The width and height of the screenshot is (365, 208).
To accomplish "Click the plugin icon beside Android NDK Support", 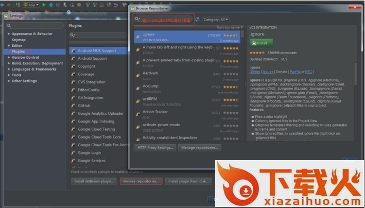I will tap(73, 50).
